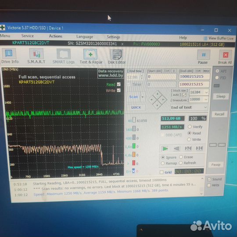Screen dimensions: 237x237
Task: Click the reverse scan arrow button
Action: [176, 149]
